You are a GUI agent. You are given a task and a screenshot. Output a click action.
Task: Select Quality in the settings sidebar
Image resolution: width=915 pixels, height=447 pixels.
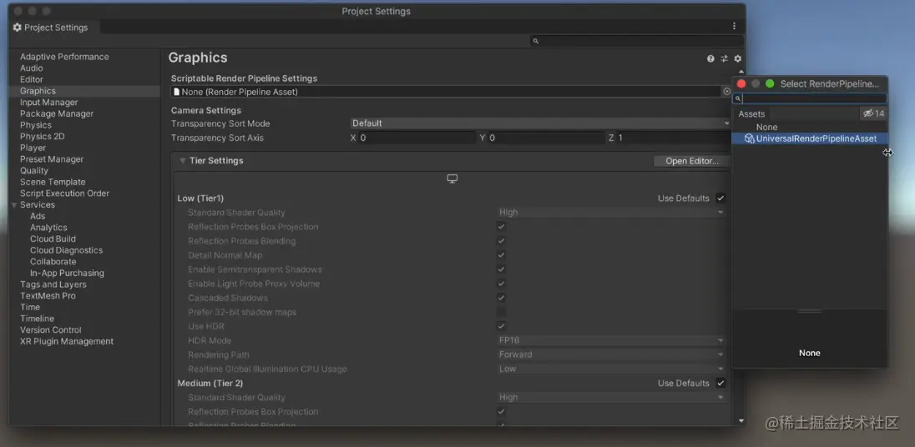click(34, 170)
